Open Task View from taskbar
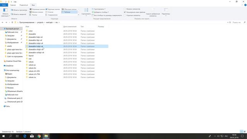The height and width of the screenshot is (139, 247). 17,136
